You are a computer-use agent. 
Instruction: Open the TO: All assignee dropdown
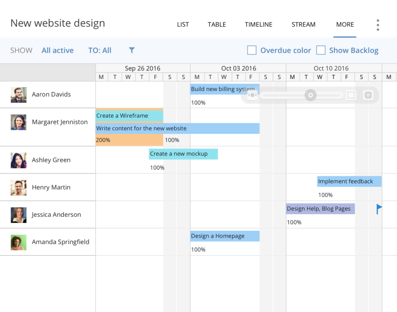100,50
